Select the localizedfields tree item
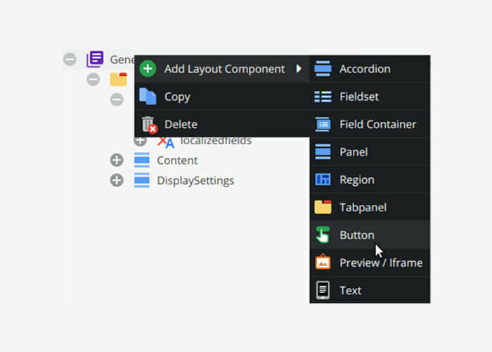 216,141
